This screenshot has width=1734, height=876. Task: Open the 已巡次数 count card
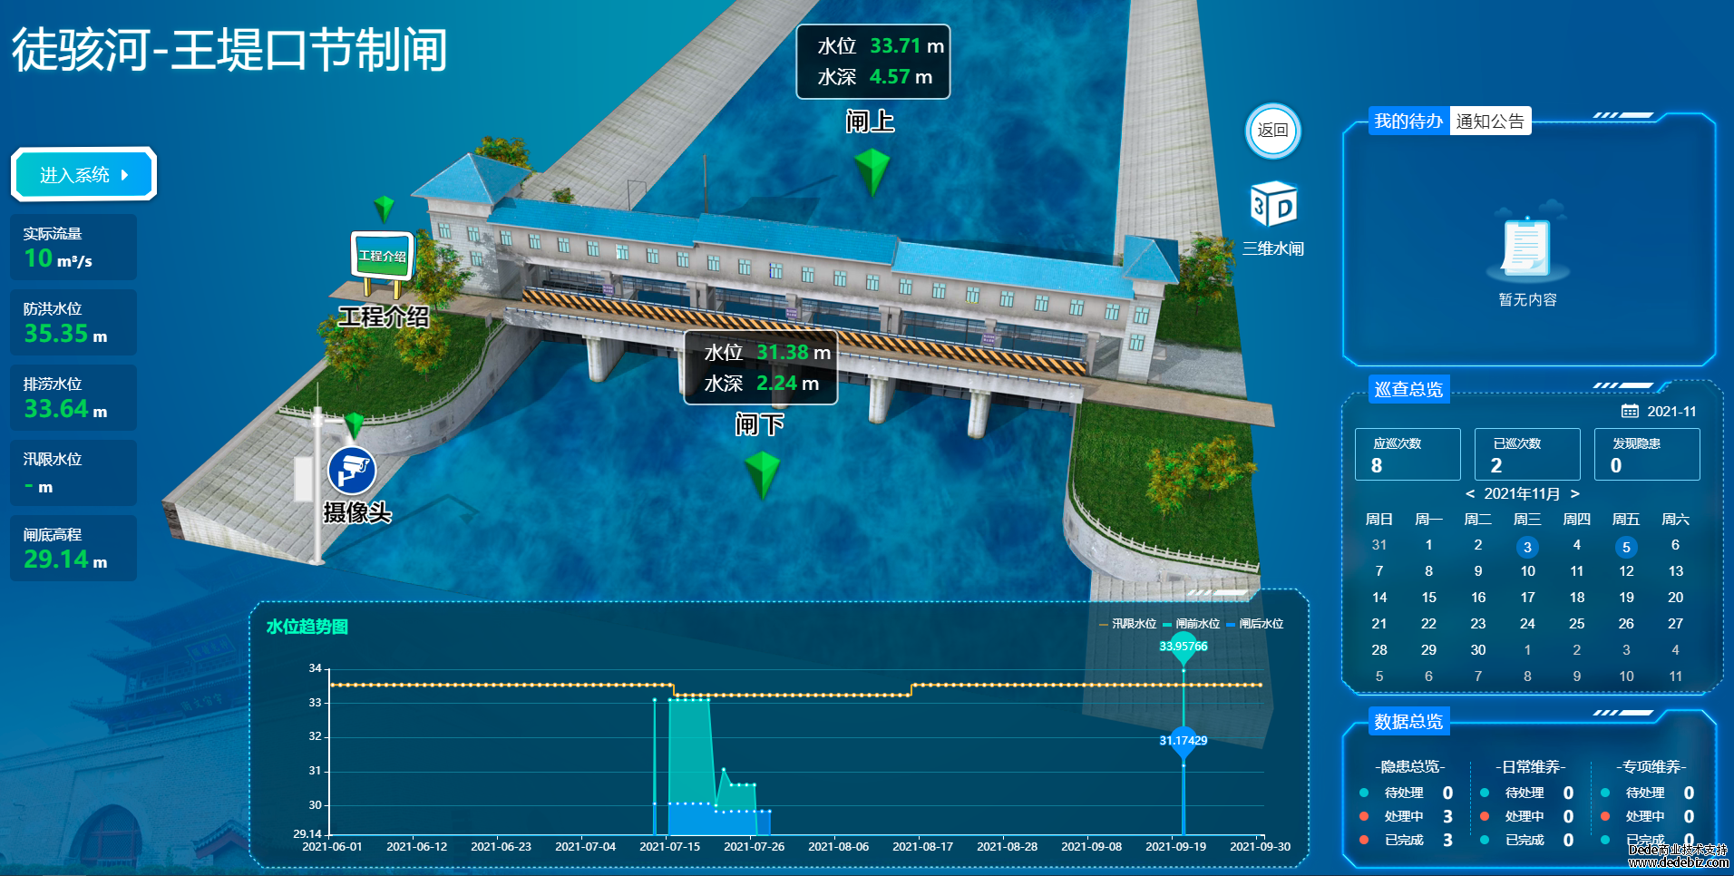pos(1527,454)
